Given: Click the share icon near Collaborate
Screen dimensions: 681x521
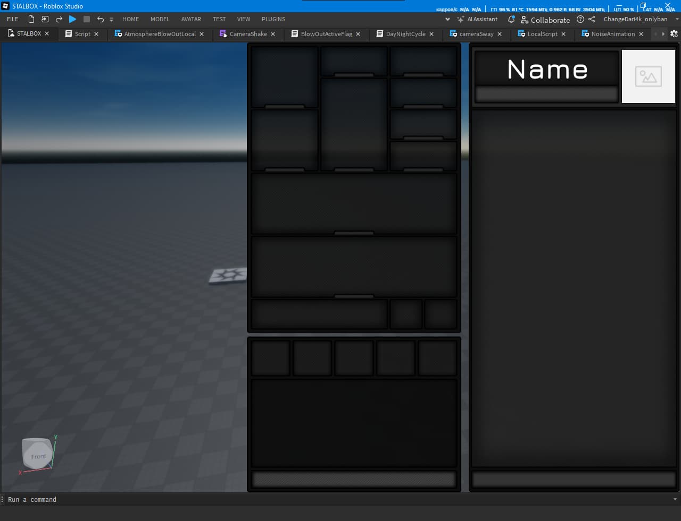Looking at the screenshot, I should click(592, 20).
